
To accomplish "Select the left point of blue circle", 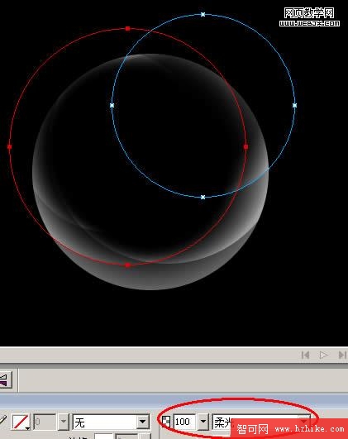I will point(112,106).
